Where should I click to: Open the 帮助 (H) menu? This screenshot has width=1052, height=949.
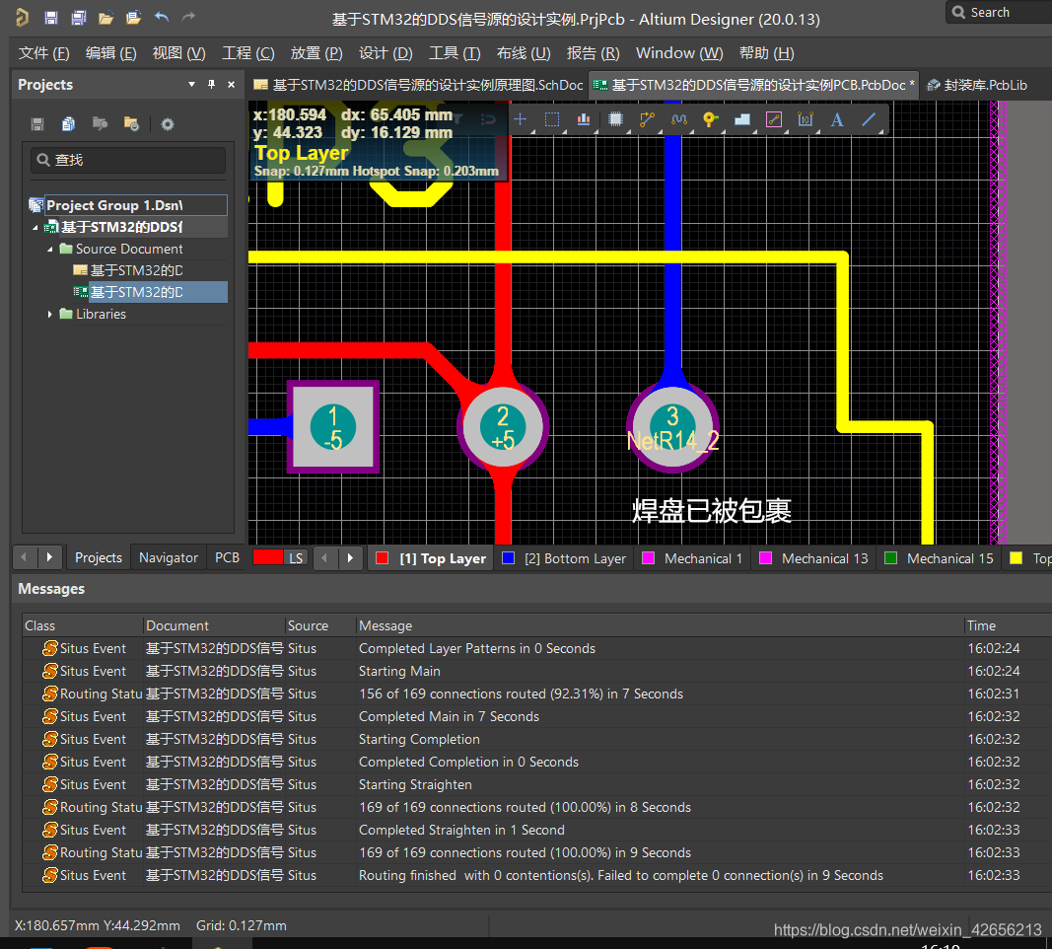(x=766, y=53)
